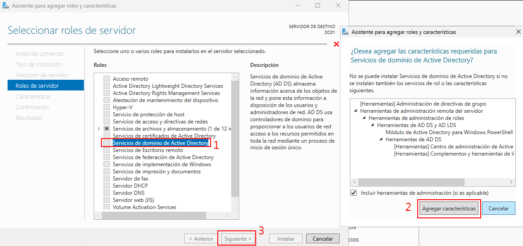Click the wizard icon in the title bar
Image resolution: width=523 pixels, height=246 pixels.
tap(6, 6)
